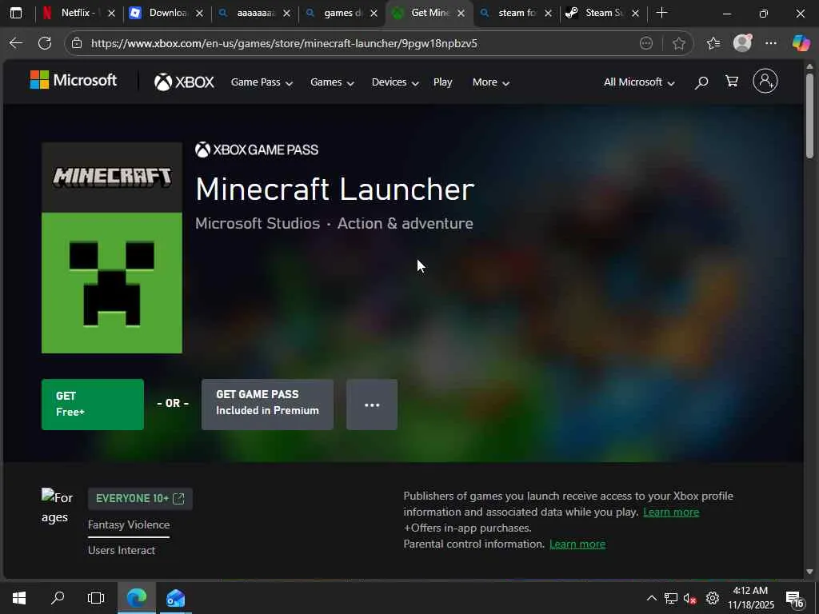Go back with the browser back arrow
Screen dimensions: 819x614
point(16,43)
